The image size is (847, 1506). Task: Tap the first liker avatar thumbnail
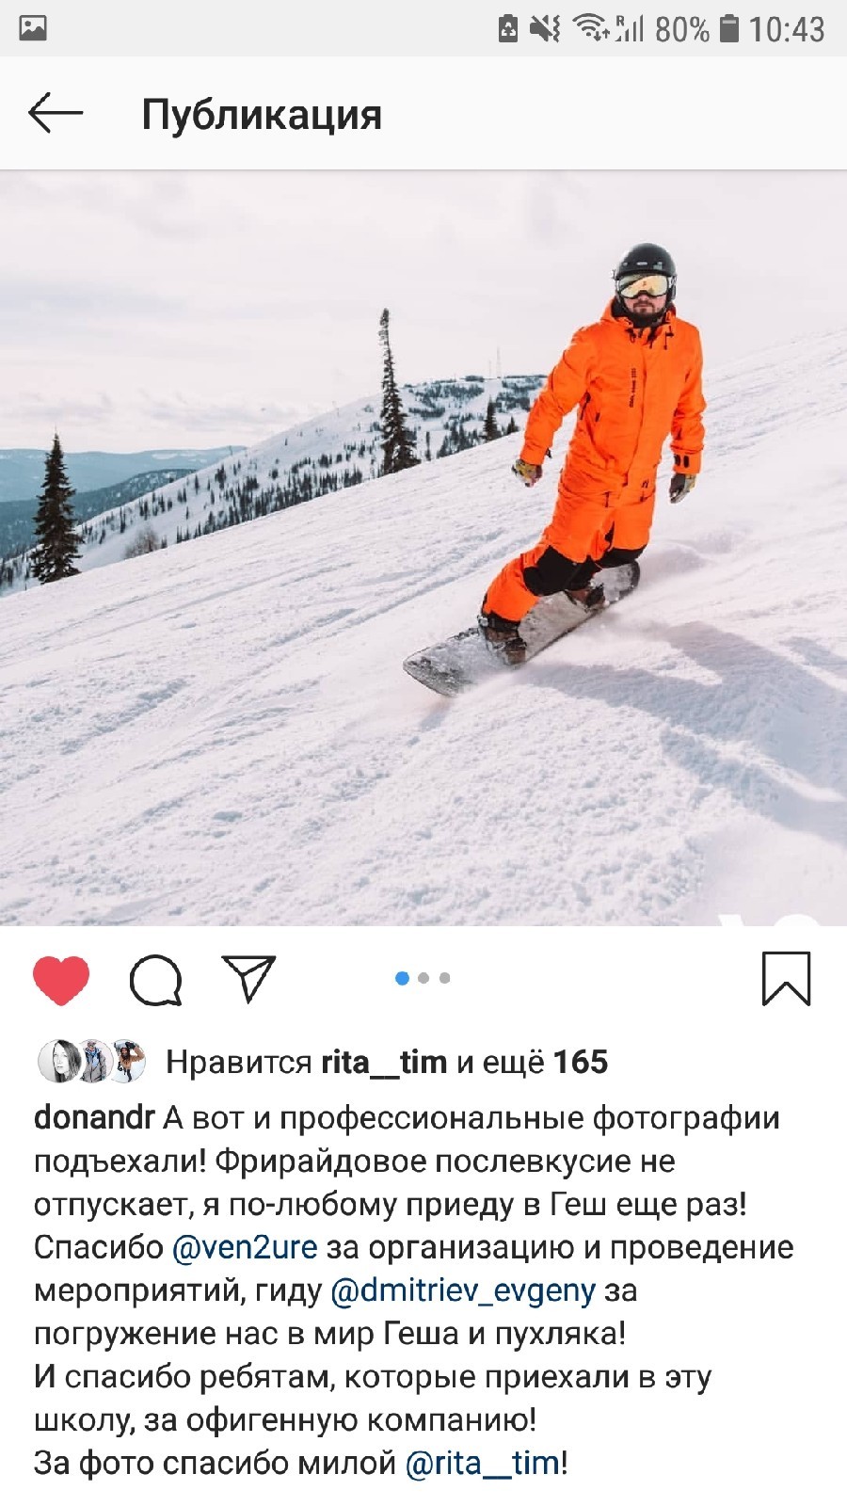click(57, 1062)
